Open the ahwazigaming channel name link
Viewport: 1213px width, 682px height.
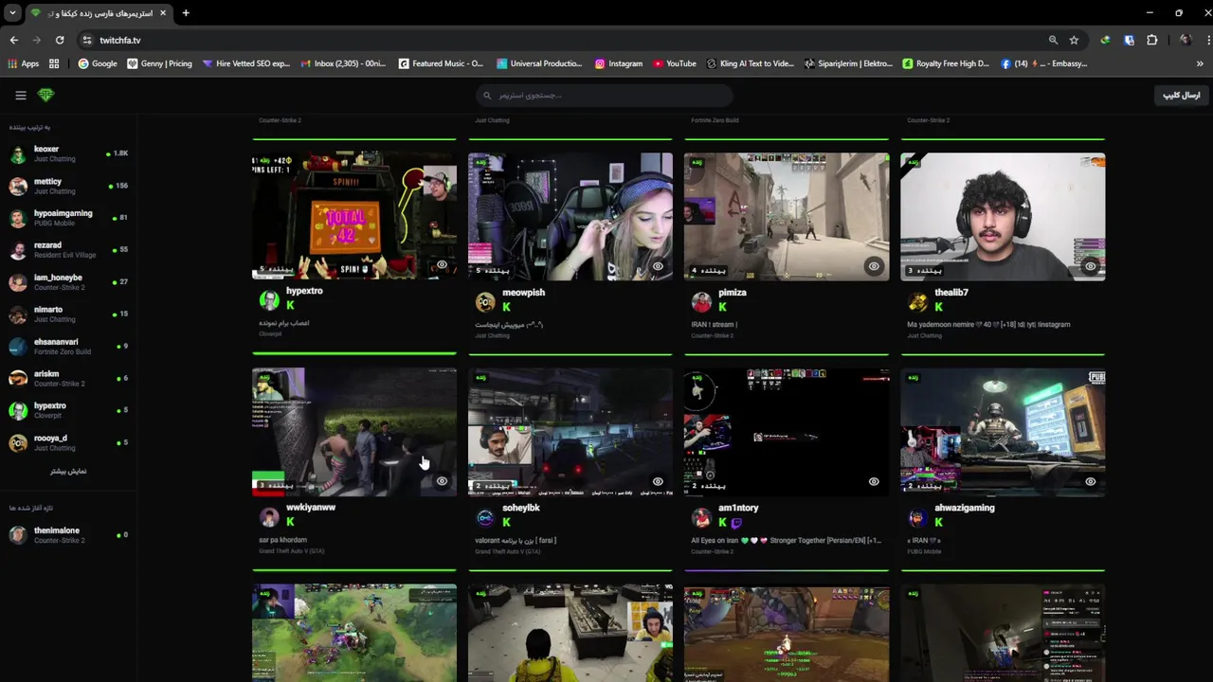[965, 508]
